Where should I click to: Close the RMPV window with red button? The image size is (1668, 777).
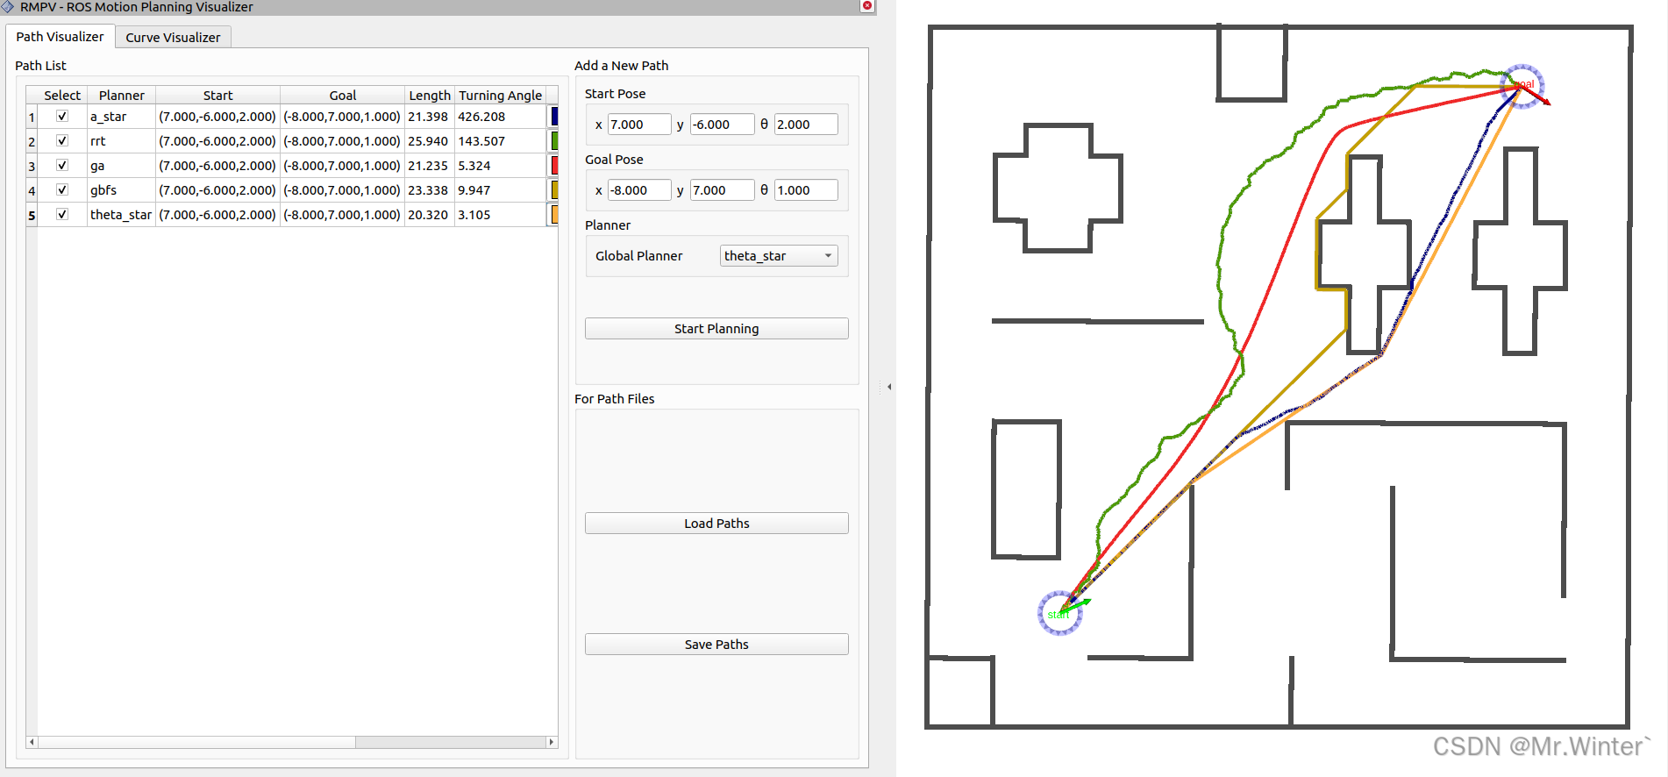(x=866, y=6)
